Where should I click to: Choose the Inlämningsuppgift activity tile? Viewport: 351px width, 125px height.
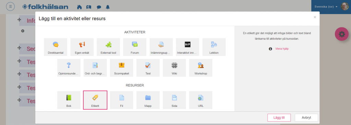161,47
